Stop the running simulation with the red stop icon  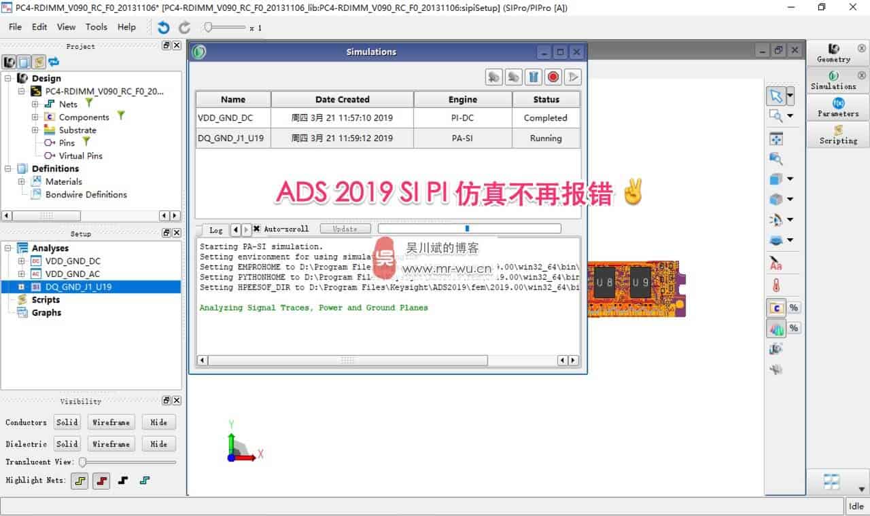coord(553,77)
